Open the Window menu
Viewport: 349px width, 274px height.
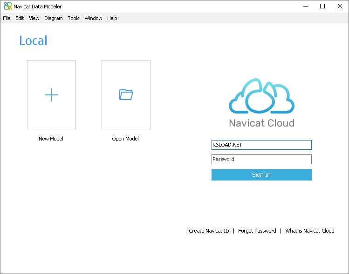[x=93, y=18]
